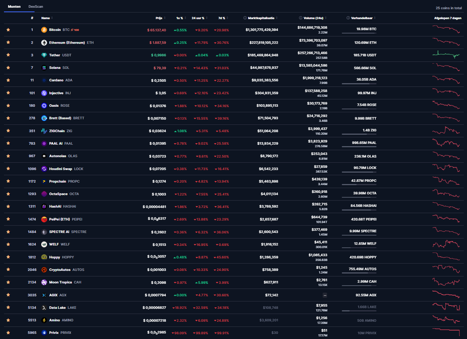Image resolution: width=467 pixels, height=339 pixels.
Task: Click the Verhandelbaar info icon
Action: pyautogui.click(x=348, y=18)
